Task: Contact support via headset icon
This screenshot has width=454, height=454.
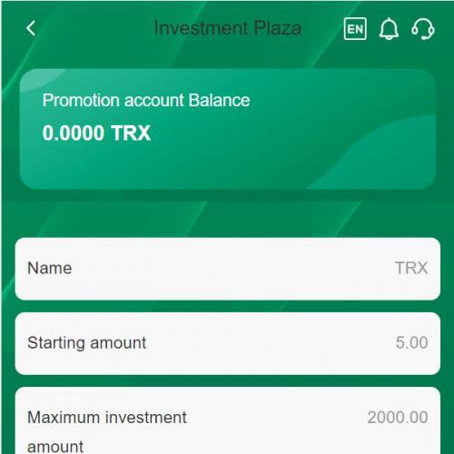Action: (x=423, y=29)
